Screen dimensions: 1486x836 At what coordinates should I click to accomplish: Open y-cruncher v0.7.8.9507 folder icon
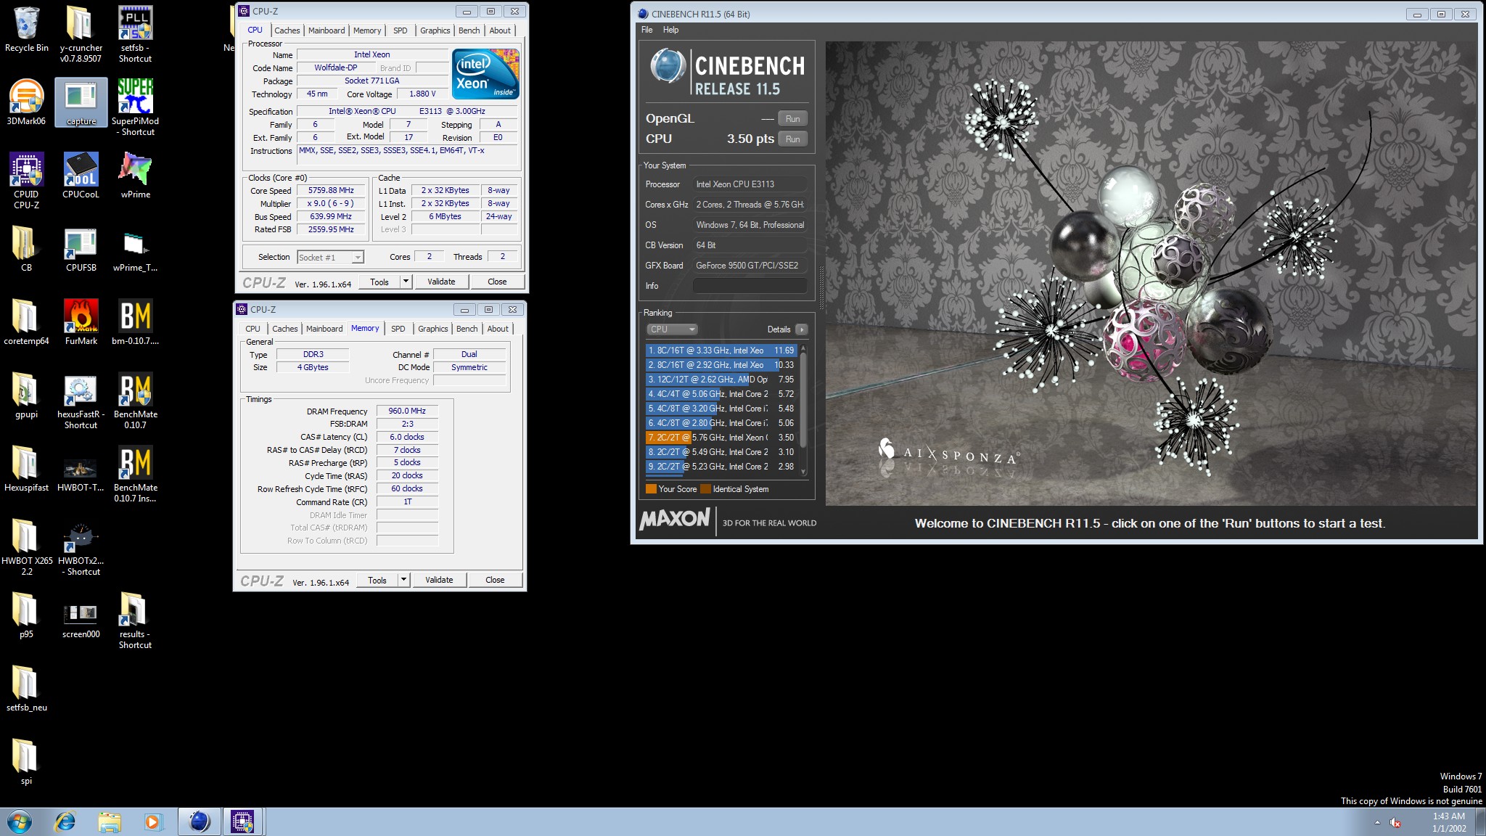coord(81,33)
